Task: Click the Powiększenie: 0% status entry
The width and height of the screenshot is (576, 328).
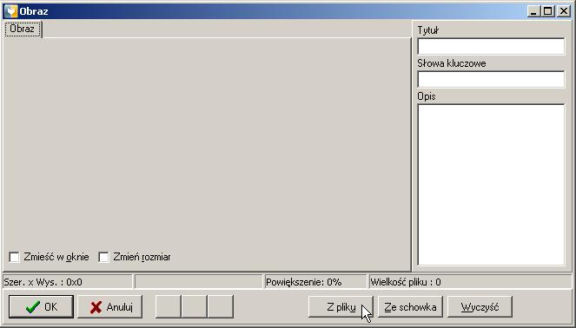Action: click(x=315, y=282)
